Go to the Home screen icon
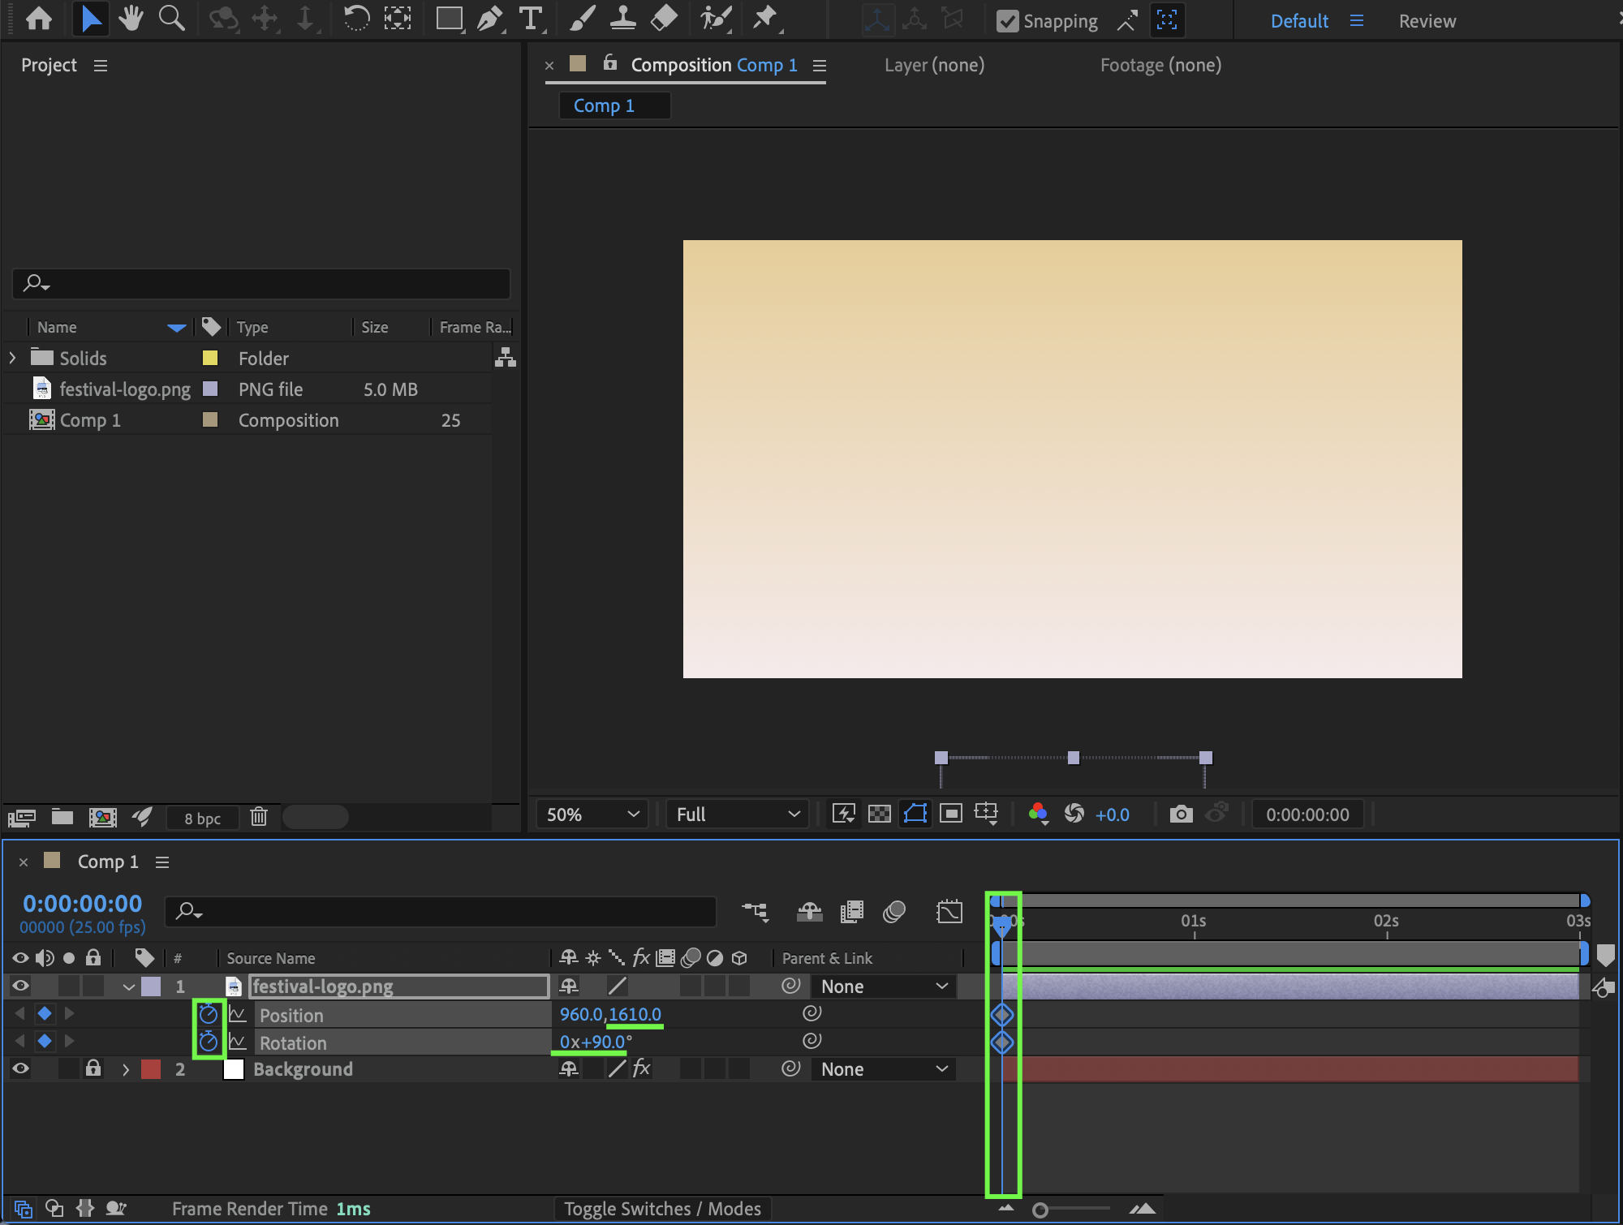Viewport: 1623px width, 1225px height. coord(39,19)
